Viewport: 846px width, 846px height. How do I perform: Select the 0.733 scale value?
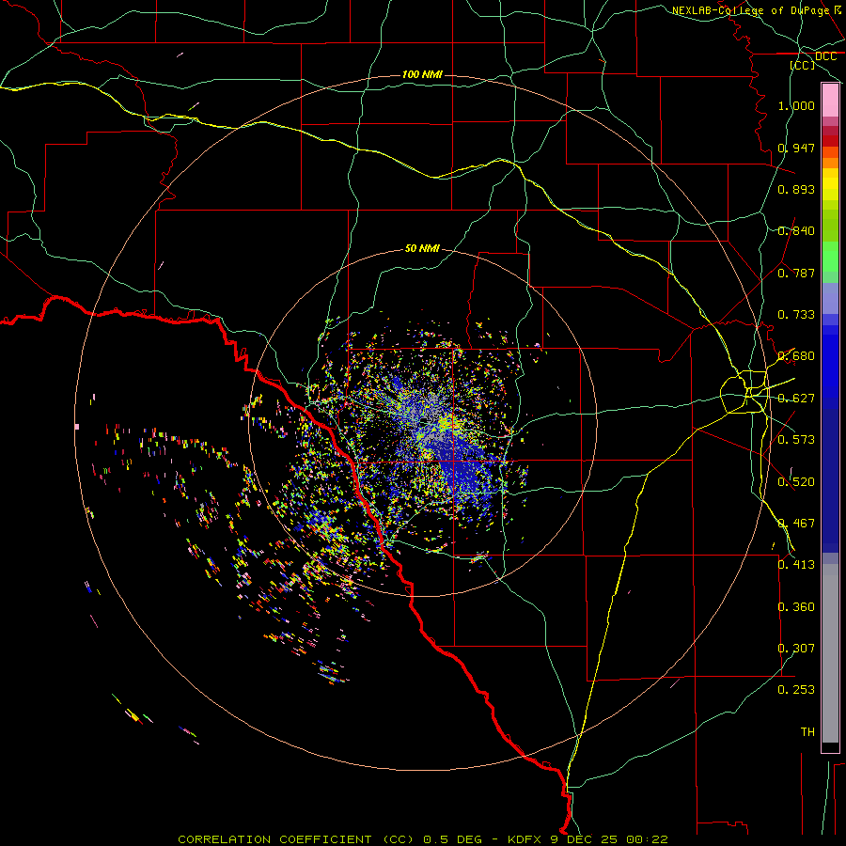coord(796,315)
